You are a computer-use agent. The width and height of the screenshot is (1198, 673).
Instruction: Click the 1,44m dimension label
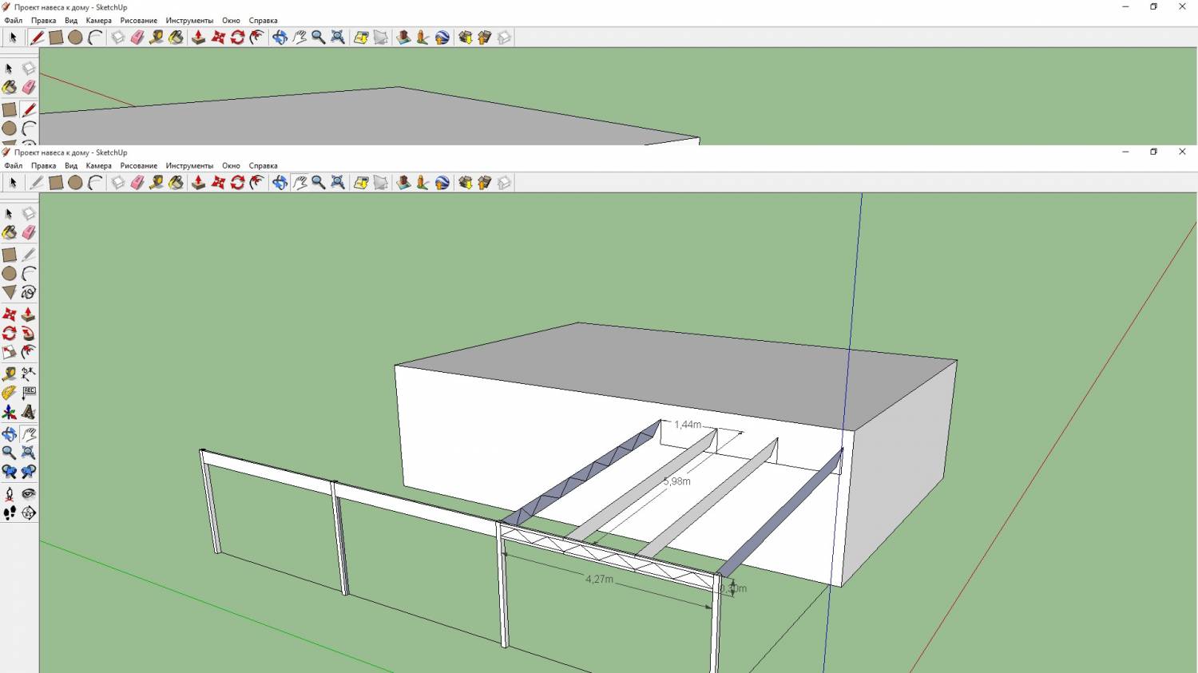coord(687,425)
